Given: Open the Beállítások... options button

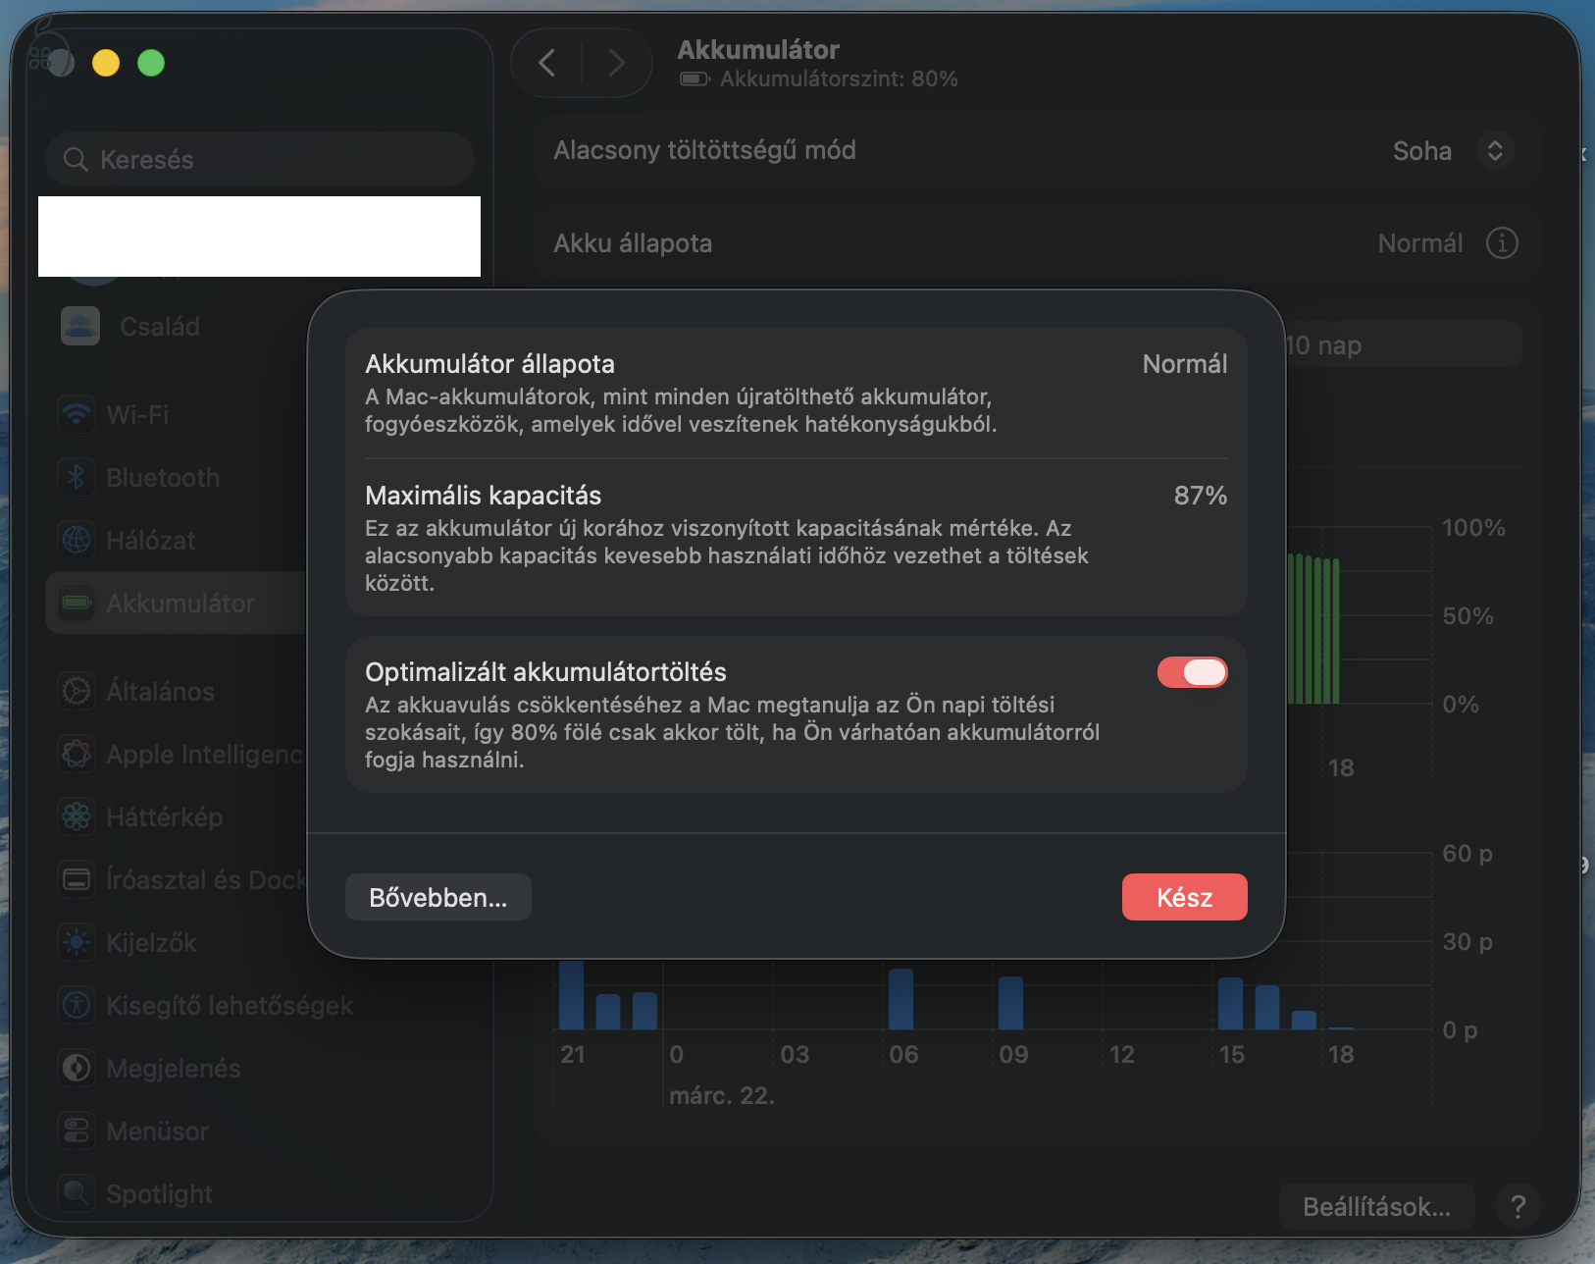Looking at the screenshot, I should [1375, 1206].
